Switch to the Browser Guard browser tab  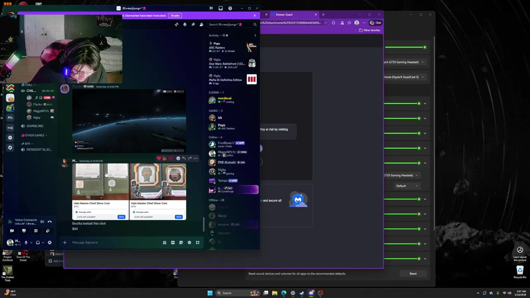[x=294, y=14]
